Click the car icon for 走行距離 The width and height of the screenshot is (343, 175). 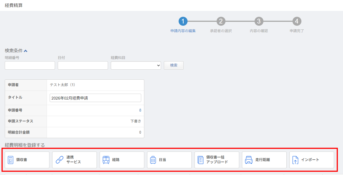pyautogui.click(x=248, y=160)
